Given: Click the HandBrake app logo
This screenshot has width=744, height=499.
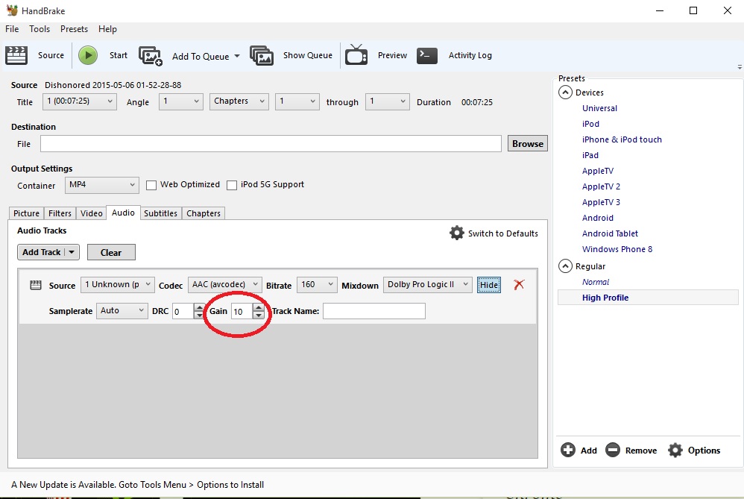Looking at the screenshot, I should 12,10.
